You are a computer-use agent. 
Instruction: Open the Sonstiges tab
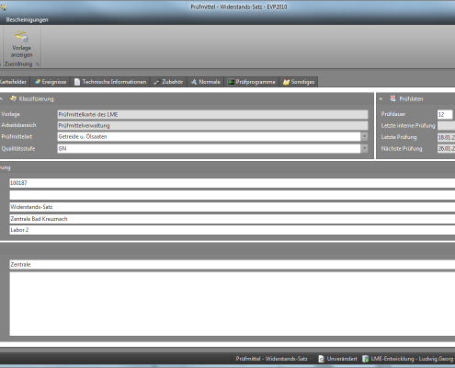click(x=299, y=82)
